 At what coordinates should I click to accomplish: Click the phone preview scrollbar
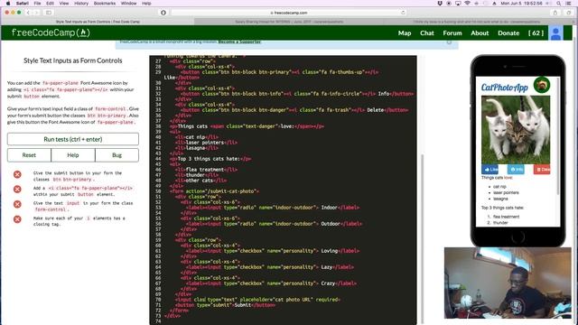(558, 137)
